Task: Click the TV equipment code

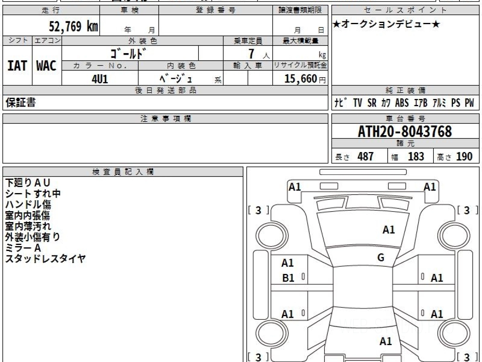Action: [358, 103]
